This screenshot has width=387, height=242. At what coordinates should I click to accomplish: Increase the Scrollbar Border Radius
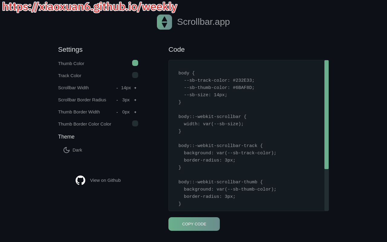pos(135,100)
